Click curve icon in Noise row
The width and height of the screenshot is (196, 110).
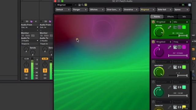(175, 87)
